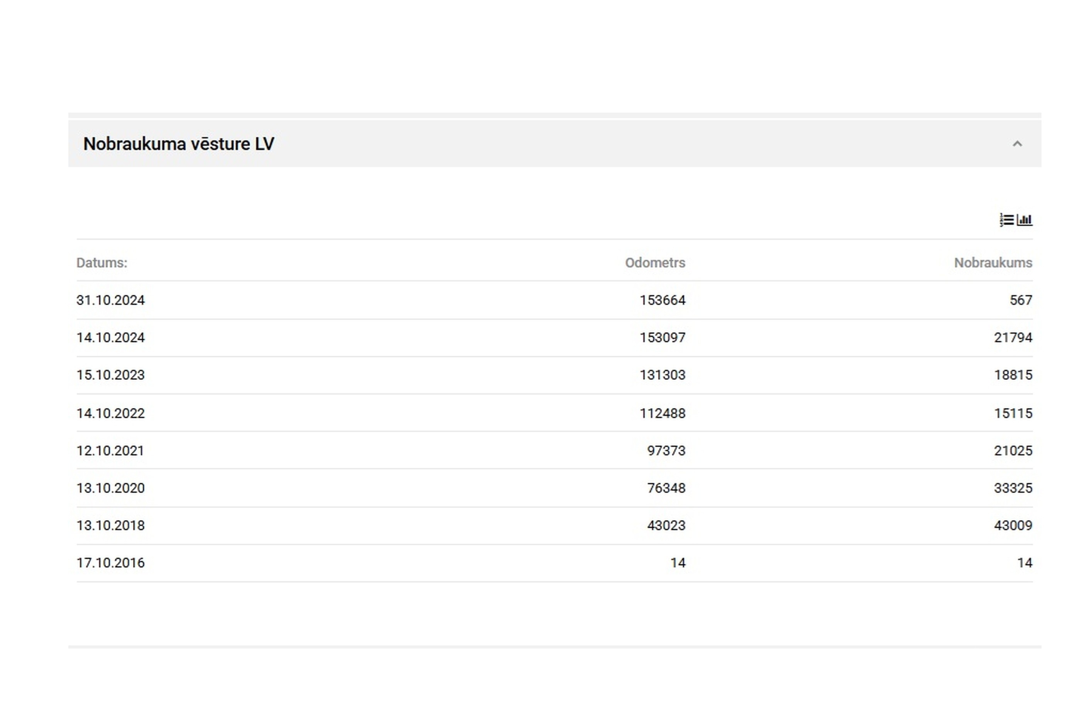Select the 14.10.2024 date entry

coord(110,338)
